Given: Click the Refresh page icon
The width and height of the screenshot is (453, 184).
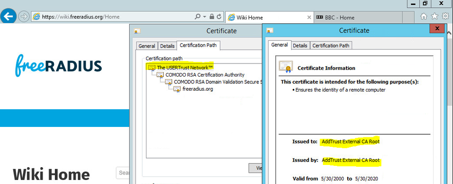Looking at the screenshot, I should pyautogui.click(x=219, y=17).
